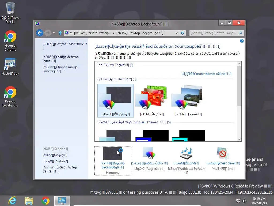Click the breadcrumb separator arrow after Personalization
Image resolution: width=274 pixels, height=206 pixels.
(x=113, y=33)
